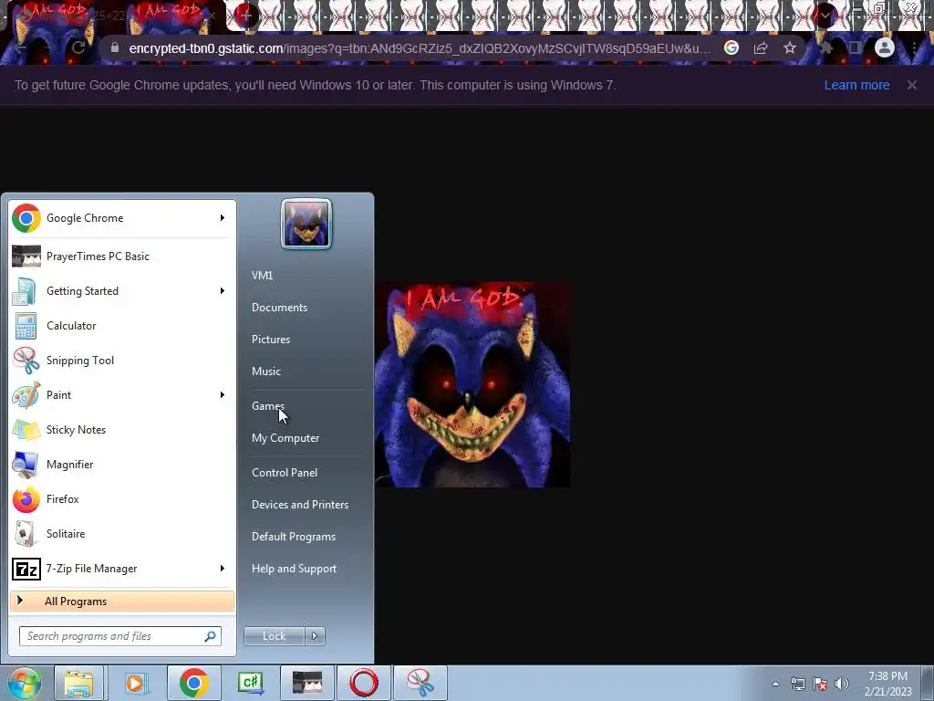Launch PrayerTimes PC Basic
Viewport: 934px width, 701px height.
(121, 256)
